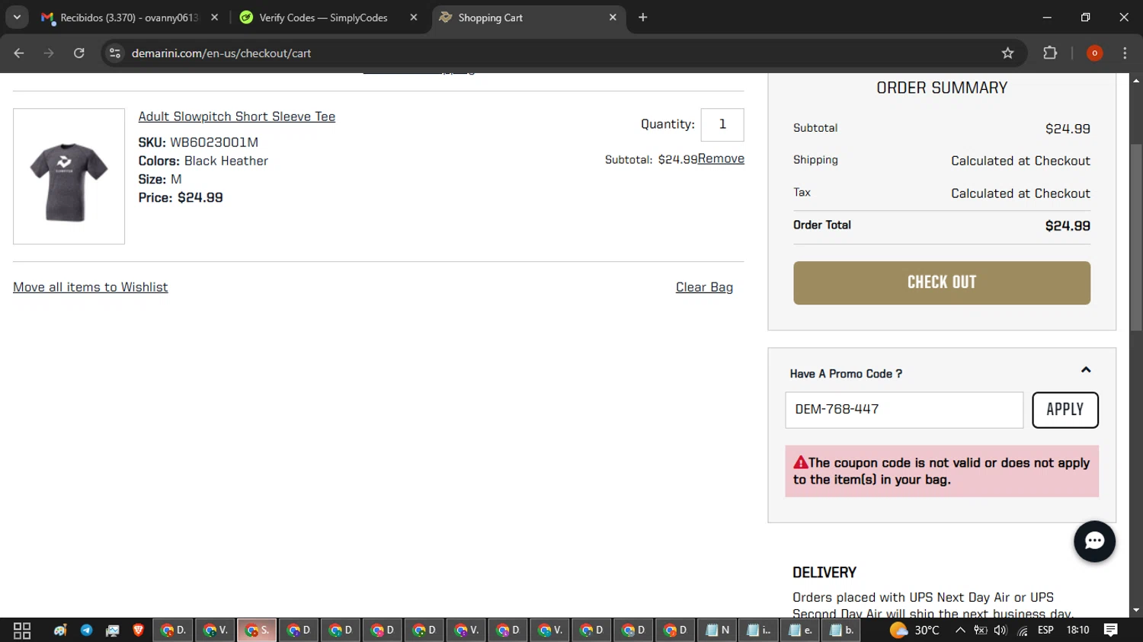Close the Verify Codes SimplyCodes tab

tap(414, 18)
